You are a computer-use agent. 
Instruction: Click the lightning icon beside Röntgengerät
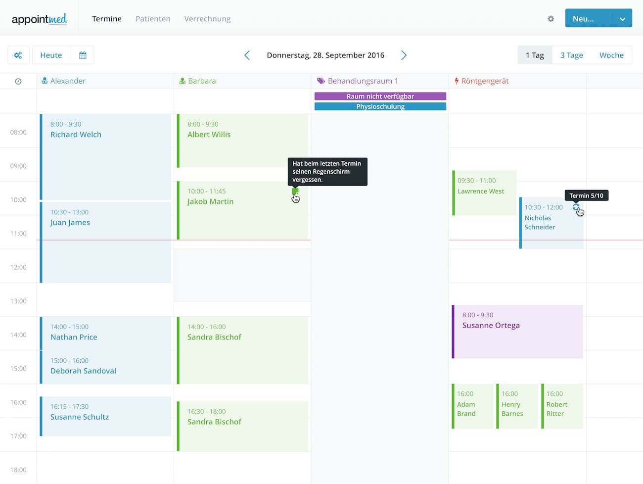[x=457, y=81]
